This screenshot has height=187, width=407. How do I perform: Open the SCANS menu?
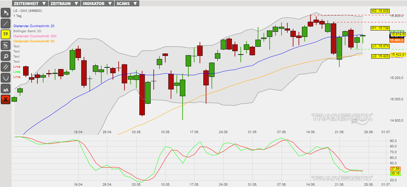126,4
